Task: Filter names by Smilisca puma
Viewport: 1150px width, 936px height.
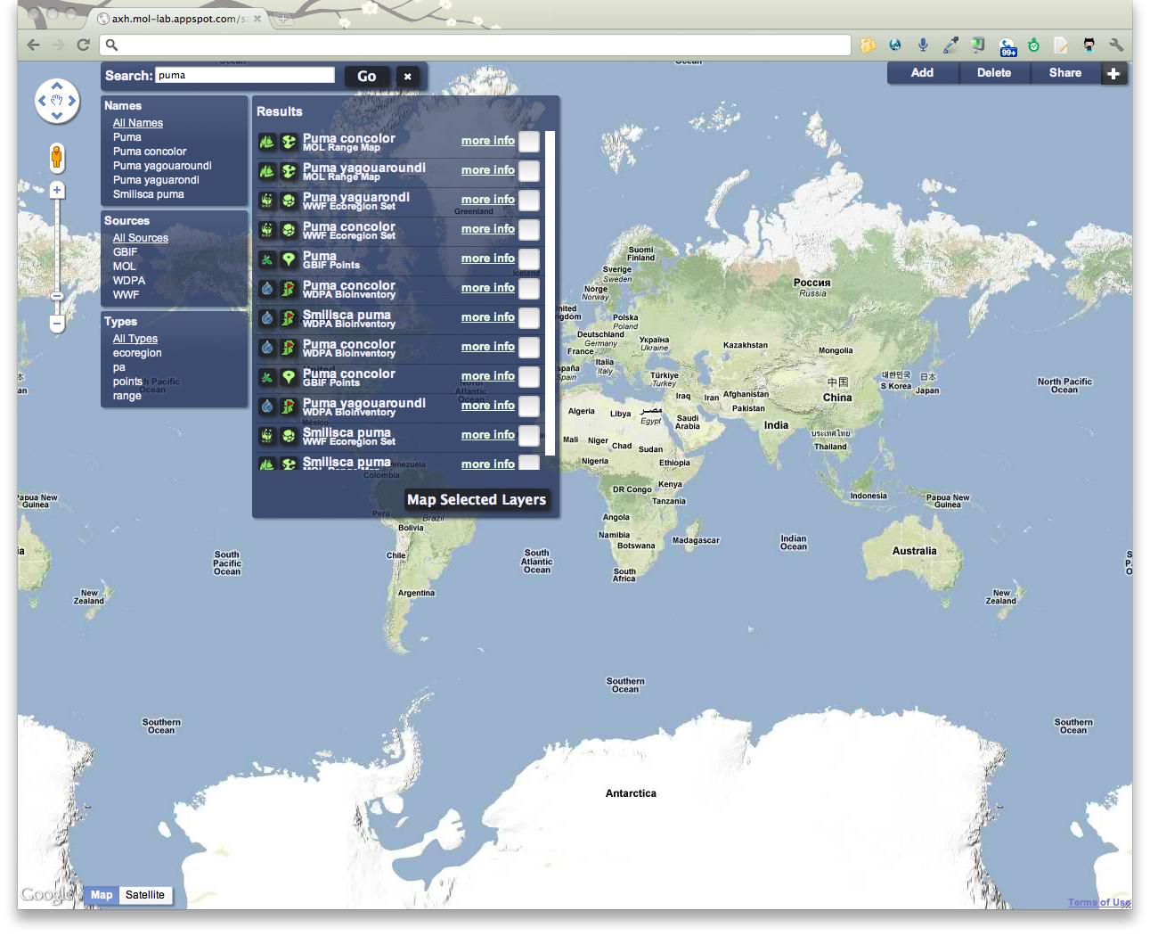Action: tap(149, 194)
